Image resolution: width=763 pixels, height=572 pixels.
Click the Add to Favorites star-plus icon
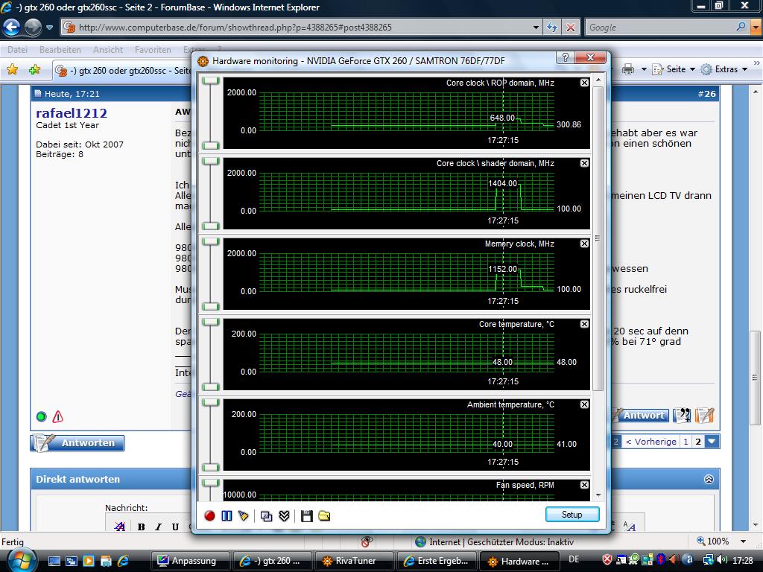(x=34, y=69)
